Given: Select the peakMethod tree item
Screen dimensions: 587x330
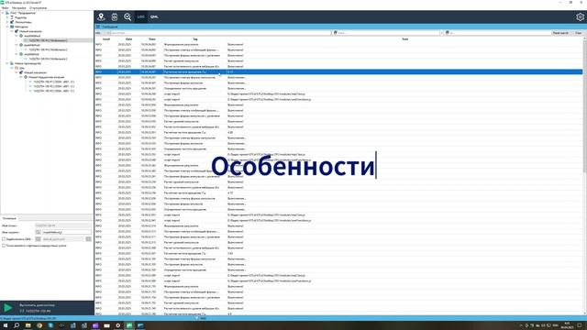Looking at the screenshot, I should 32,45.
